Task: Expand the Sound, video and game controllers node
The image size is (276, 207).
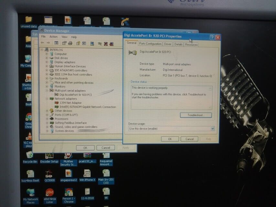Action: pyautogui.click(x=47, y=127)
